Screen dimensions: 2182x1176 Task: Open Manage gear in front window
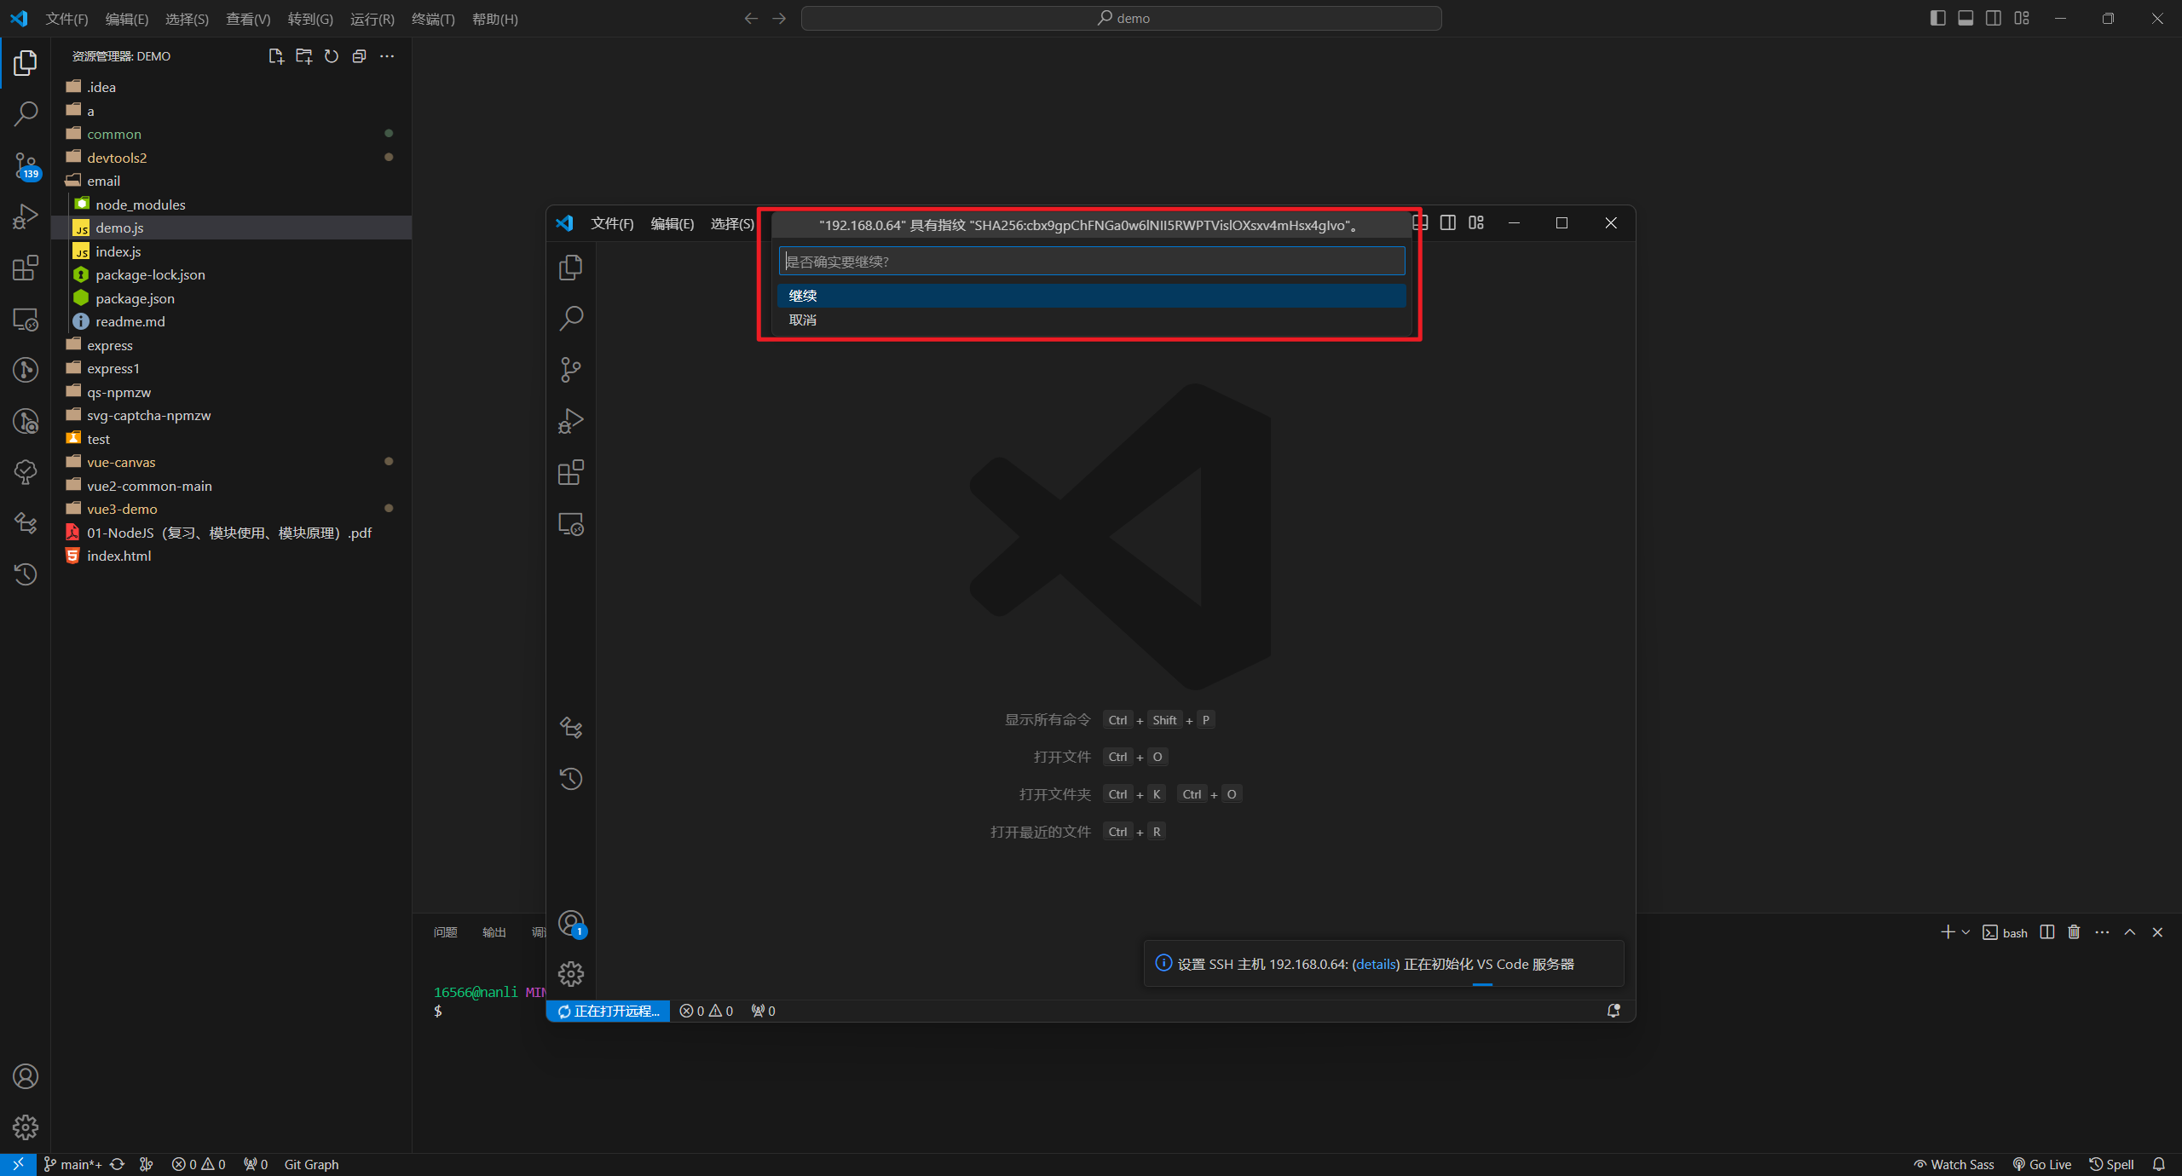[x=571, y=974]
